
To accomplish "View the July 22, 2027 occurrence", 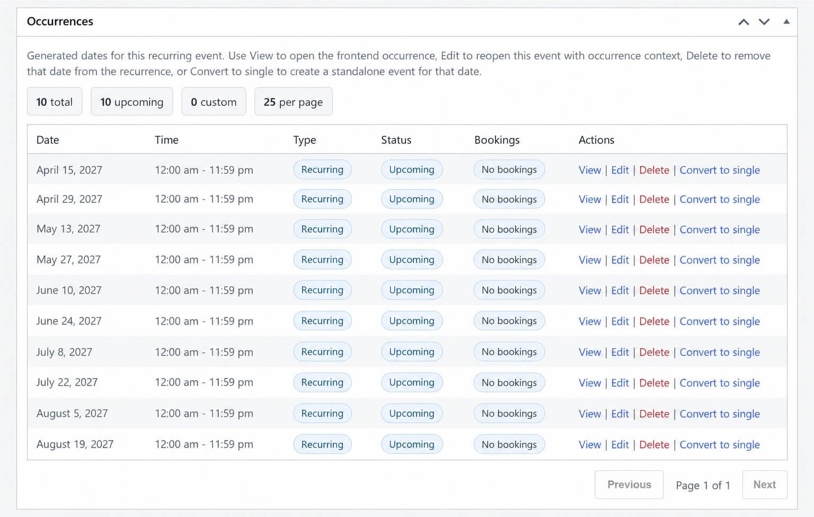I will pyautogui.click(x=590, y=383).
